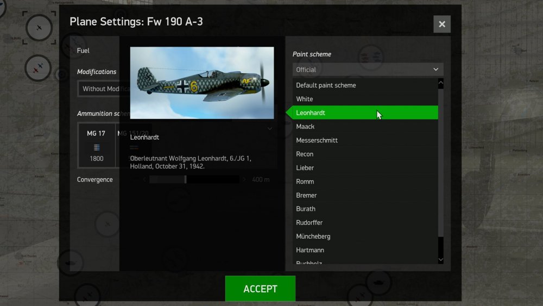Click the Convergence slider handle
The image size is (543, 306).
point(186,179)
